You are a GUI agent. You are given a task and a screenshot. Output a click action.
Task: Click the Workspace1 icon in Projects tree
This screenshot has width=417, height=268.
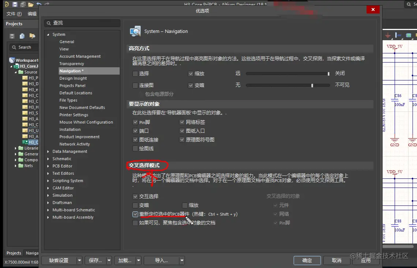pos(12,60)
